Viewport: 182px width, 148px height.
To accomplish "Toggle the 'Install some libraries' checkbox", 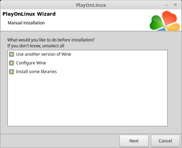I will click(12, 72).
